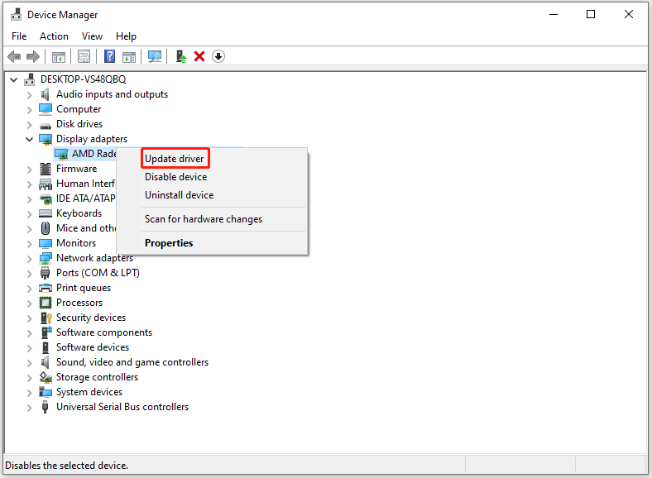
Task: Select the Security devices tree item
Action: [x=90, y=318]
